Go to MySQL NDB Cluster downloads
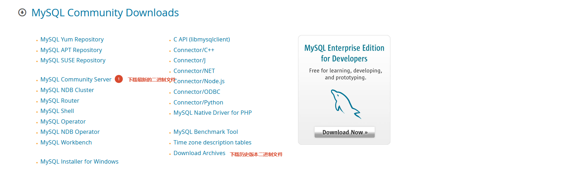 67,90
